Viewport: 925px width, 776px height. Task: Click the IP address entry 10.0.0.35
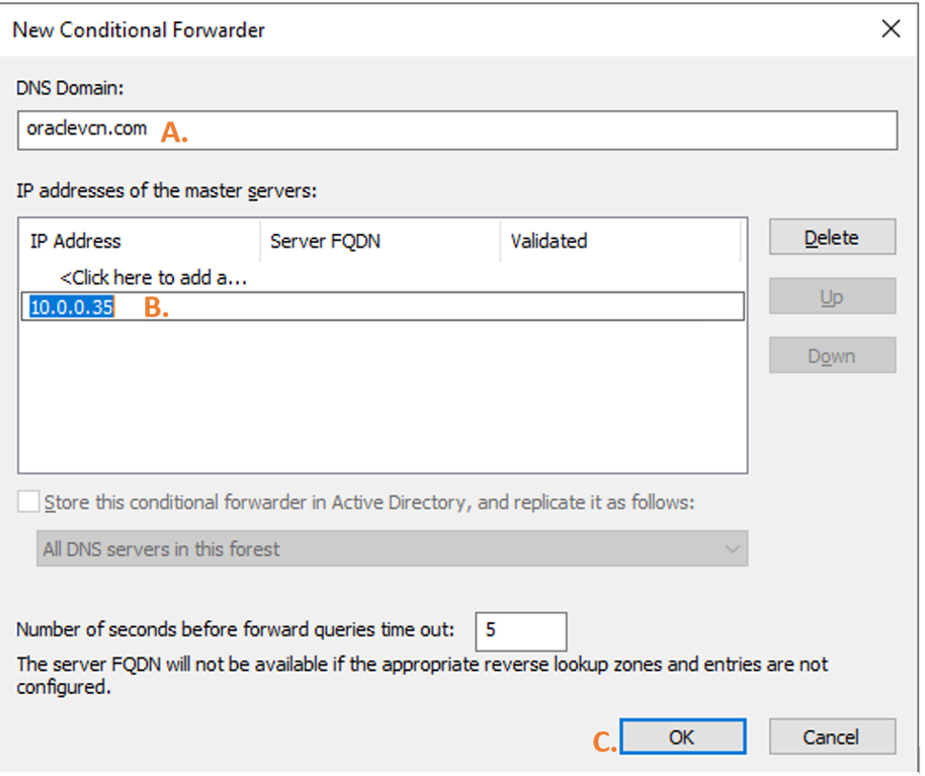pos(70,308)
